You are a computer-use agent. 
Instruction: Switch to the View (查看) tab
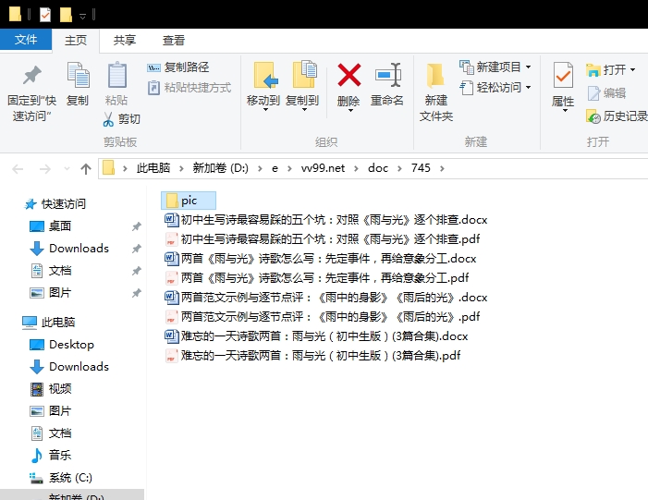tap(173, 40)
